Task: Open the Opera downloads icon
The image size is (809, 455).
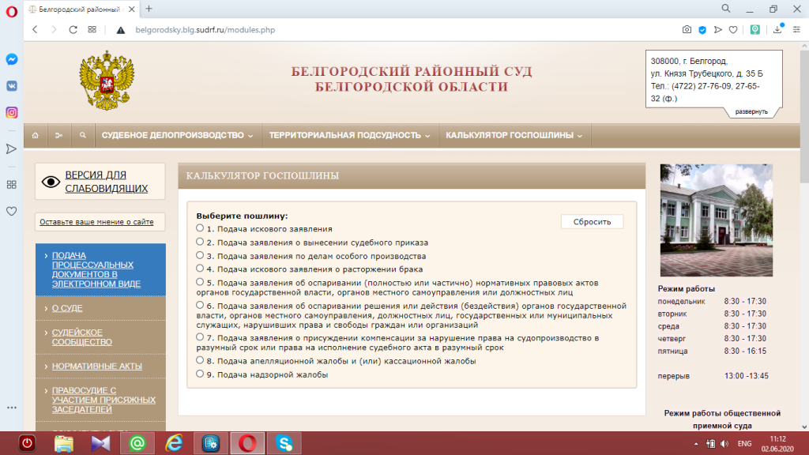Action: (x=777, y=29)
